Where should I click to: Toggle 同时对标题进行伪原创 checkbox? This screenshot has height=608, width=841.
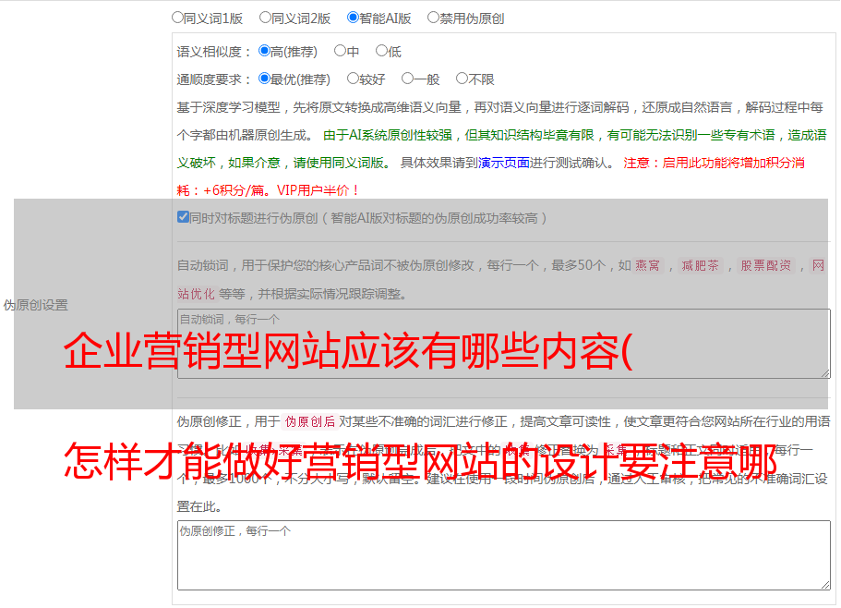pos(183,217)
